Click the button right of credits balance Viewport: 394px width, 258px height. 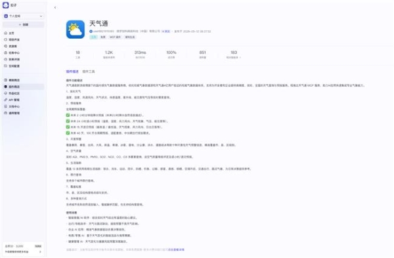[x=38, y=246]
